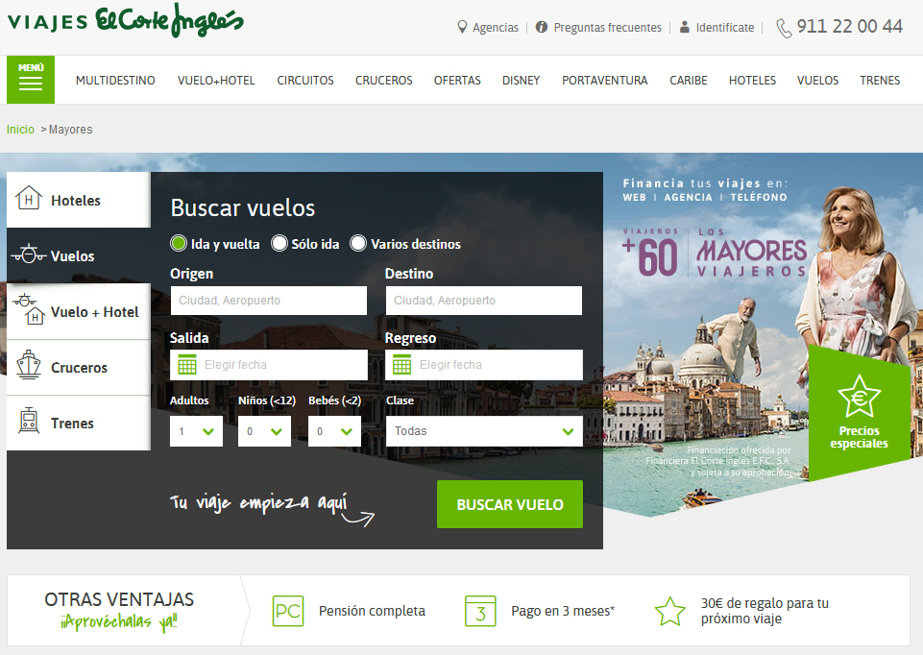The height and width of the screenshot is (655, 923).
Task: Open CIRCUITOS in the top navigation
Action: click(305, 81)
